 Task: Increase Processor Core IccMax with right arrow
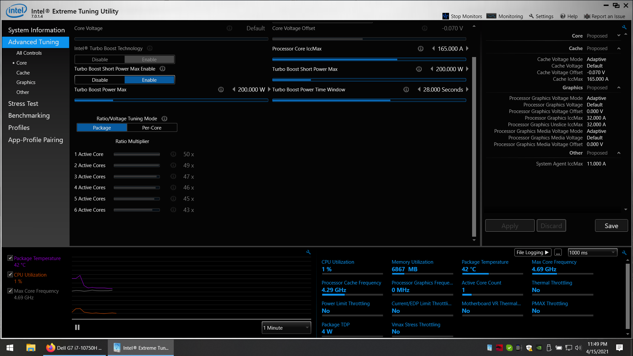[x=467, y=48]
